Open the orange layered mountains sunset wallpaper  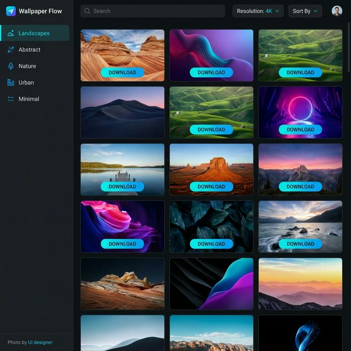point(301,284)
